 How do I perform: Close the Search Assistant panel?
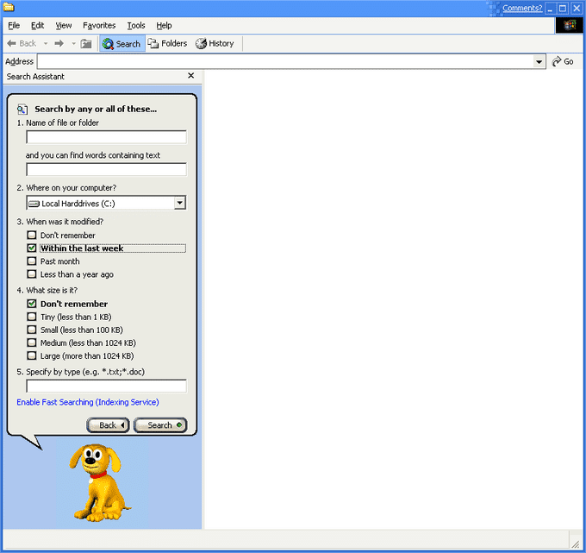click(190, 76)
